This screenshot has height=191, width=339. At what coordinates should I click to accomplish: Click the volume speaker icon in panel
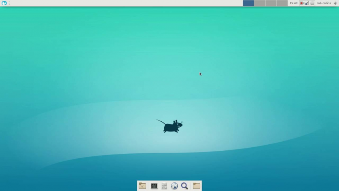click(335, 3)
